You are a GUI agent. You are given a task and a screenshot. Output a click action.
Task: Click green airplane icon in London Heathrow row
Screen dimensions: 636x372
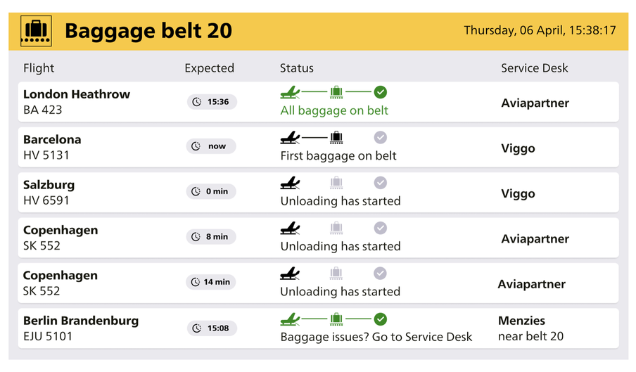coord(290,92)
